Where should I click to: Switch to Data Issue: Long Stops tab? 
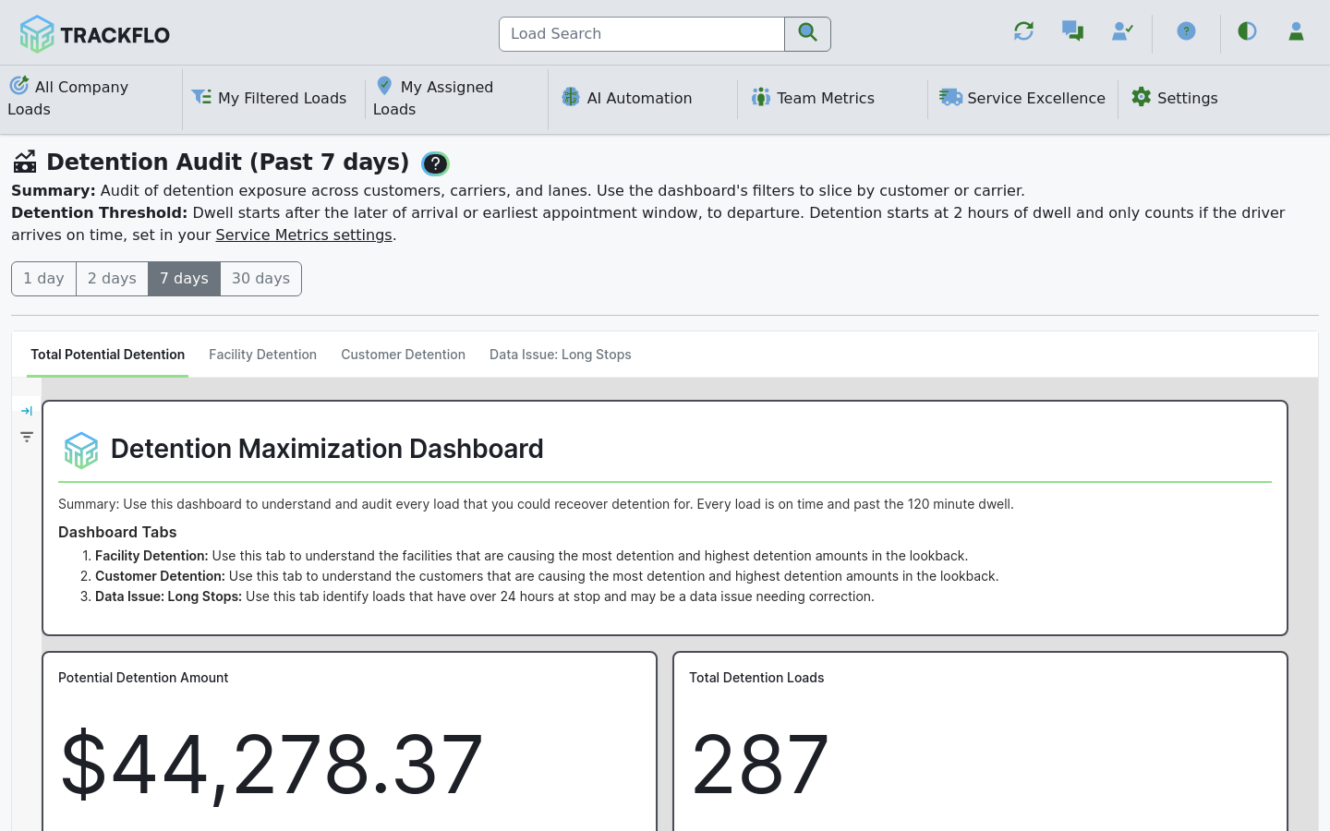(561, 355)
